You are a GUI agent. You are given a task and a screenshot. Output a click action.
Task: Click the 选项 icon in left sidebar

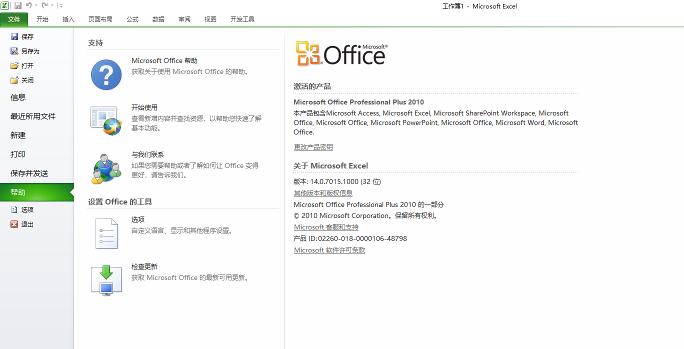pyautogui.click(x=14, y=210)
